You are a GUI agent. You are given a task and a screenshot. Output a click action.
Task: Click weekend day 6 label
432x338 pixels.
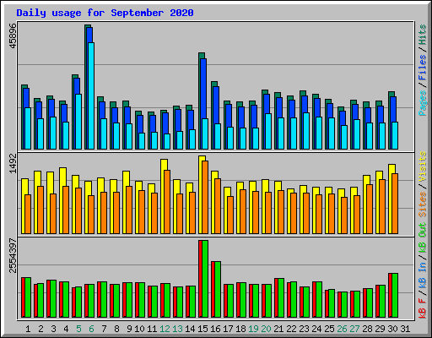click(91, 329)
